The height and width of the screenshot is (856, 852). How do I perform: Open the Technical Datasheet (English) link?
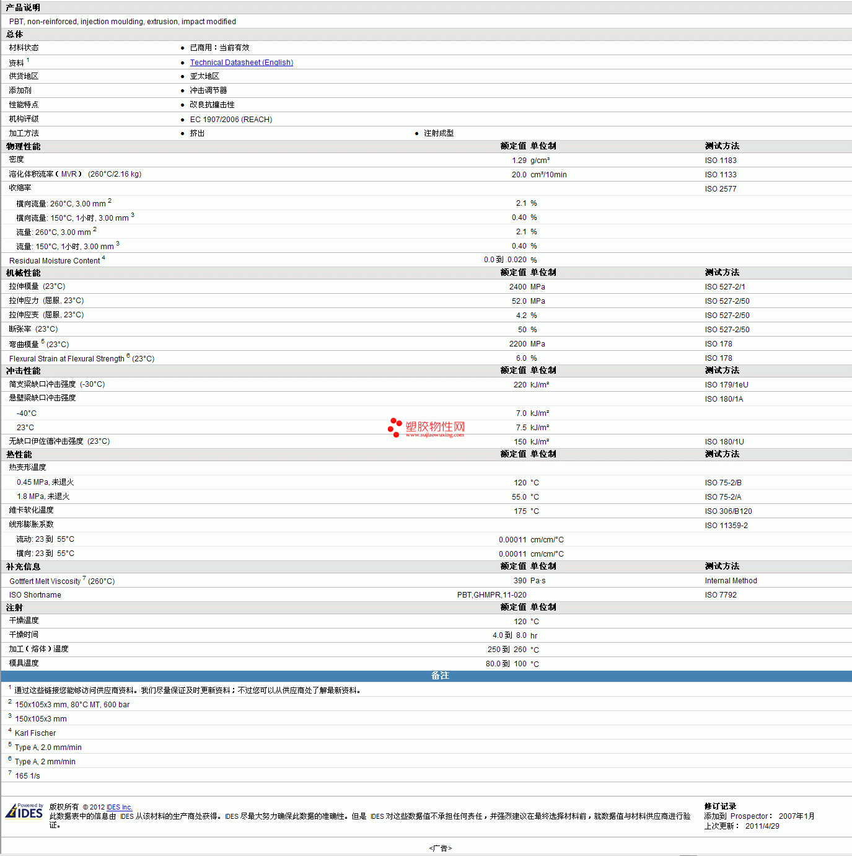(x=241, y=63)
